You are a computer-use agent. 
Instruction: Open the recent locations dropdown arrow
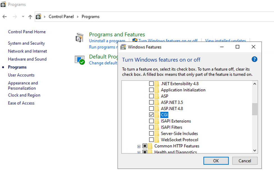[23, 17]
